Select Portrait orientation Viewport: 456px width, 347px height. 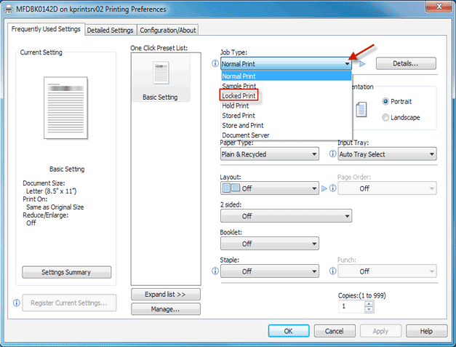point(385,101)
